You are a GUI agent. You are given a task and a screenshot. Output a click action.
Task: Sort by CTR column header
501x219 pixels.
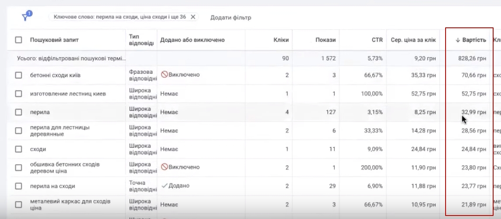(377, 40)
